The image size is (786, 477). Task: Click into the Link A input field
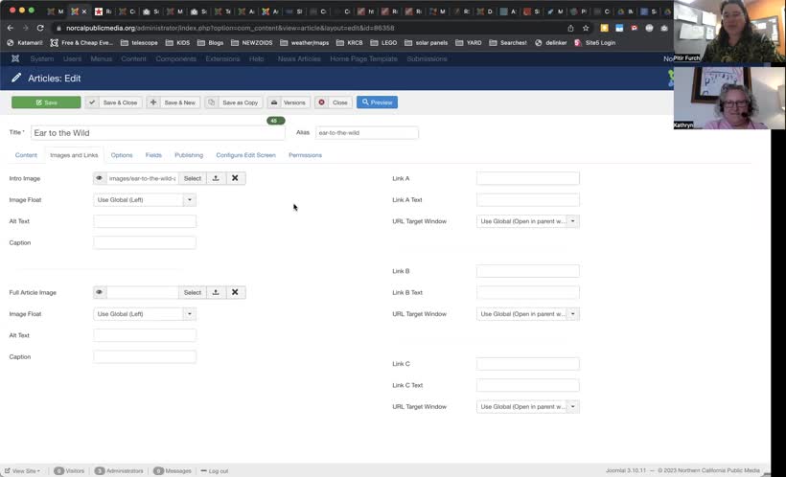point(527,178)
